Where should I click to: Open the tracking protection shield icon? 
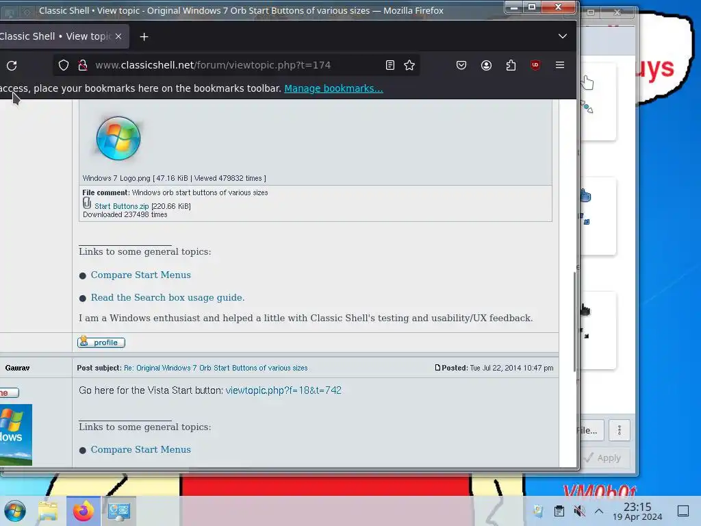[64, 65]
